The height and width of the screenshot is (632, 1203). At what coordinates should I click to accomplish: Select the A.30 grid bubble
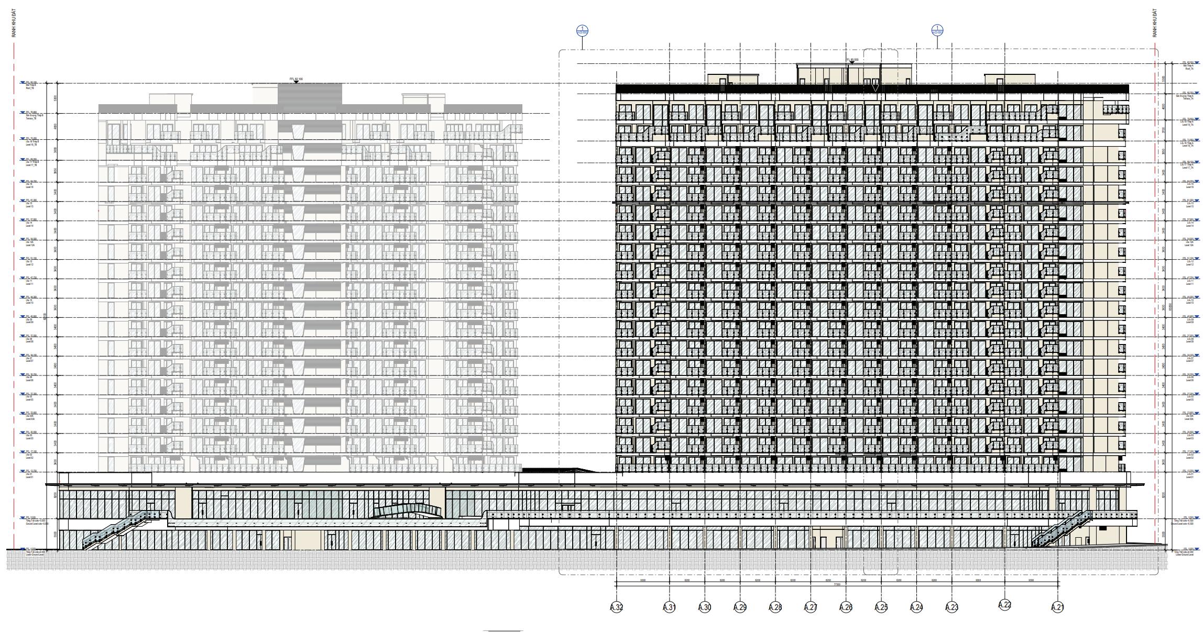[704, 607]
